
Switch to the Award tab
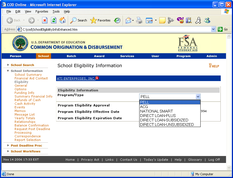(99, 56)
